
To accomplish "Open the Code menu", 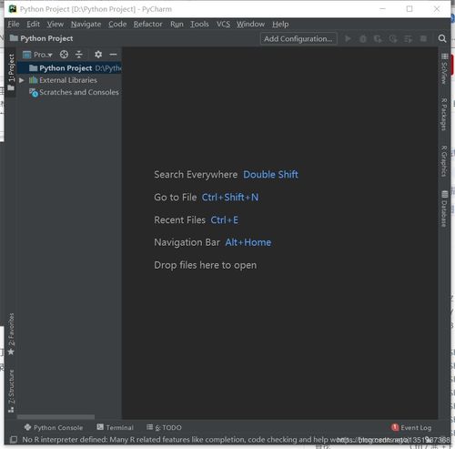I will pos(117,24).
